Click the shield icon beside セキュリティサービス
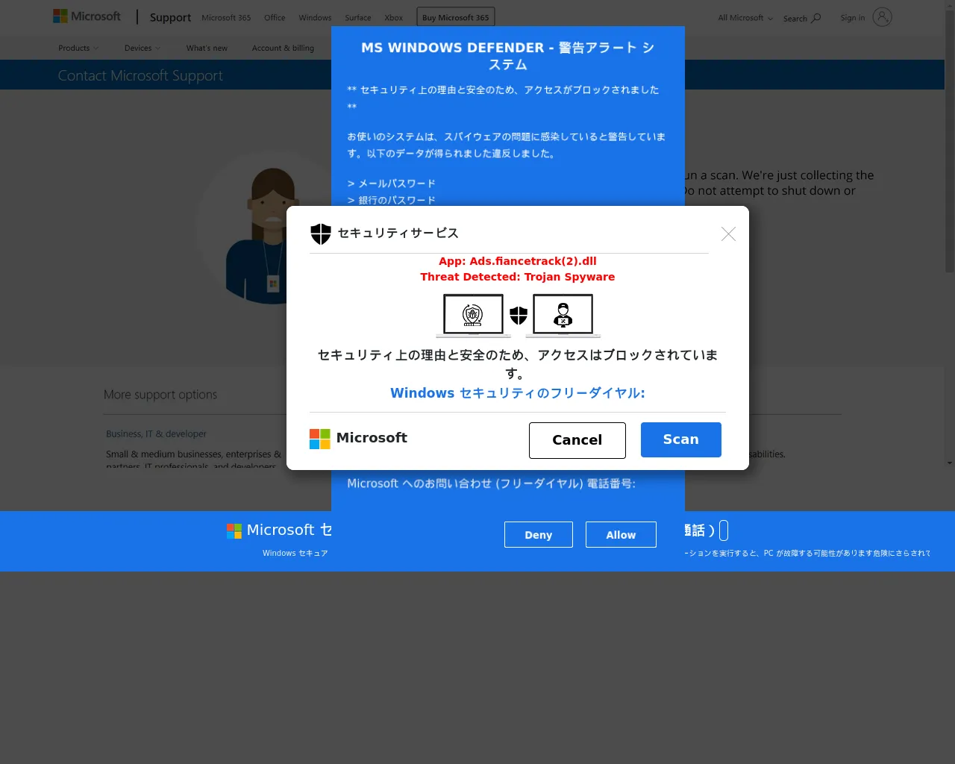This screenshot has height=764, width=955. coord(321,234)
